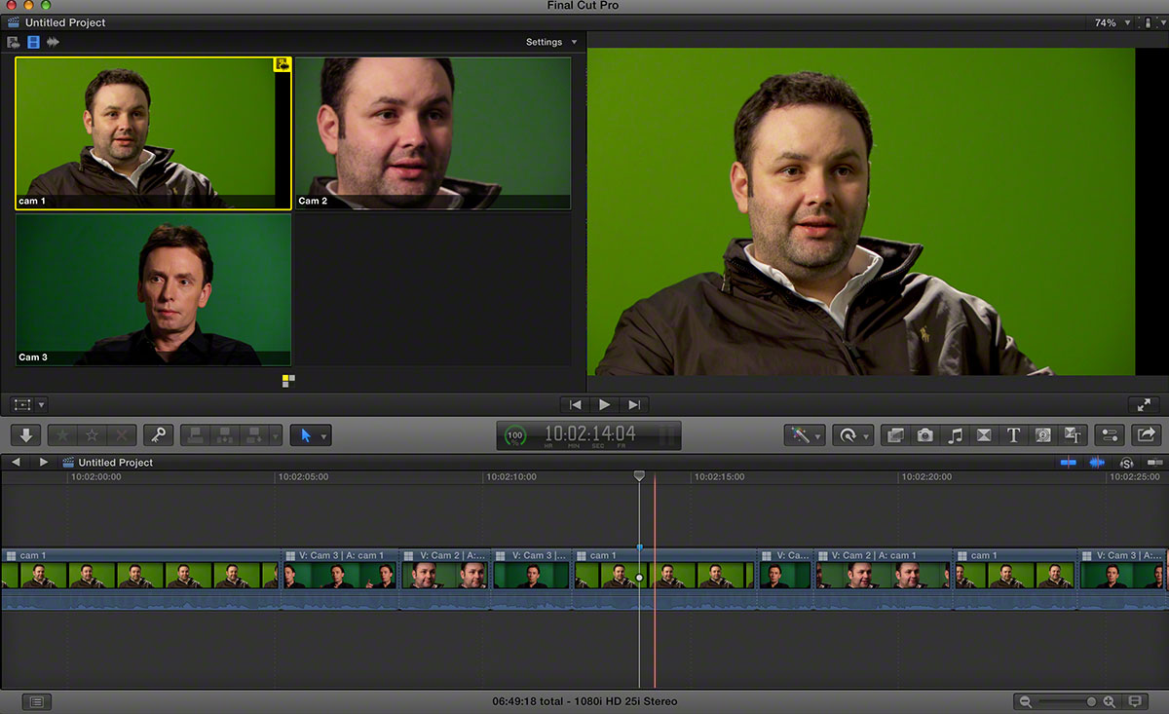The image size is (1169, 714).
Task: Select first cam 1 clip in timeline
Action: (x=140, y=580)
